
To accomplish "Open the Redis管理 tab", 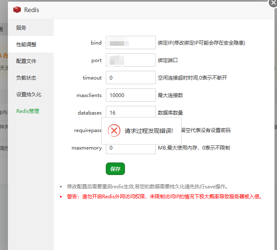I will pos(31,111).
